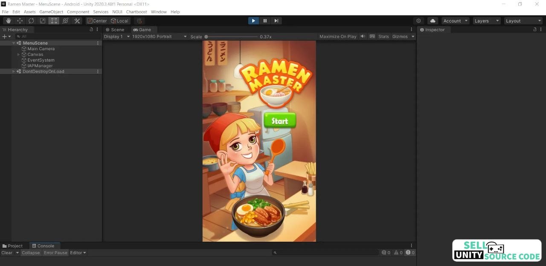Click the Start button in game
The width and height of the screenshot is (546, 266).
tap(280, 121)
